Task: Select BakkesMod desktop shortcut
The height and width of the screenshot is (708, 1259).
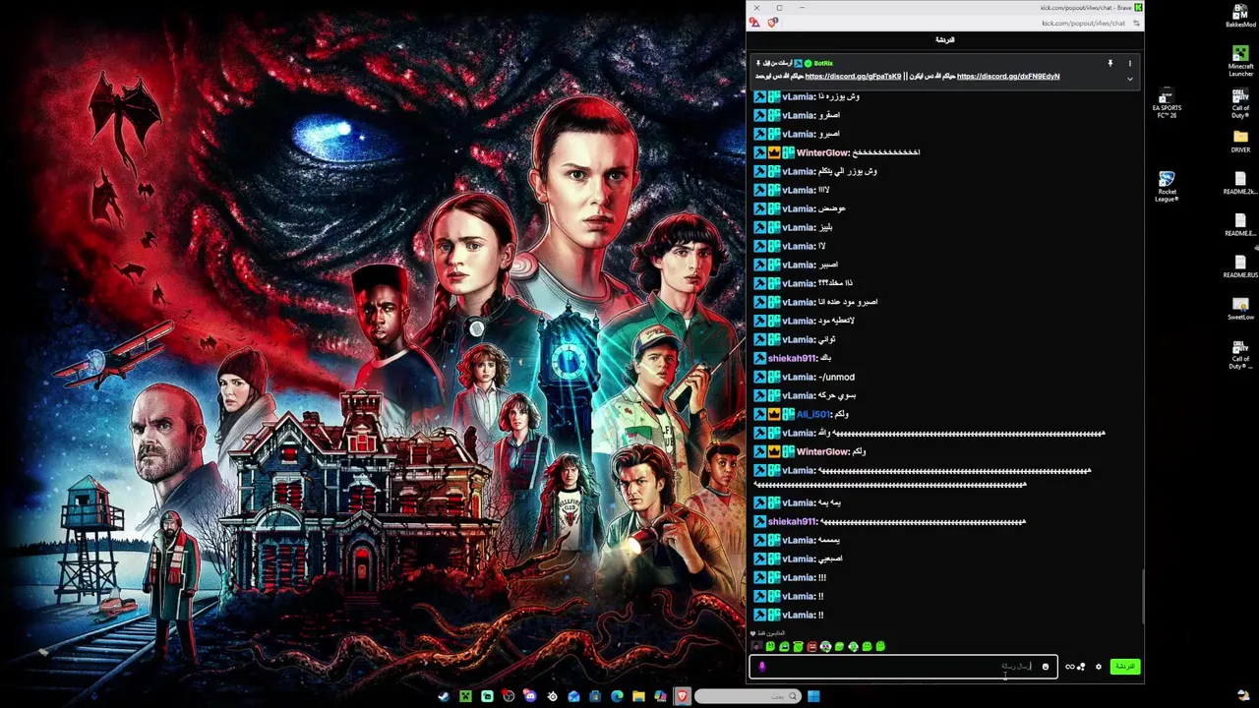Action: coord(1240,15)
